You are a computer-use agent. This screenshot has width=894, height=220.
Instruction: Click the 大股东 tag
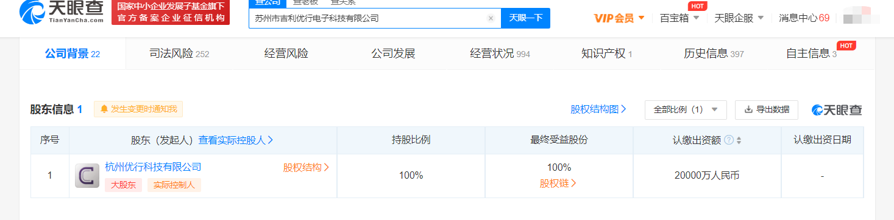[x=123, y=185]
